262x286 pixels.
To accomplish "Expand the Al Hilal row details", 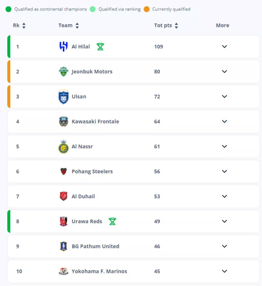I will (224, 46).
